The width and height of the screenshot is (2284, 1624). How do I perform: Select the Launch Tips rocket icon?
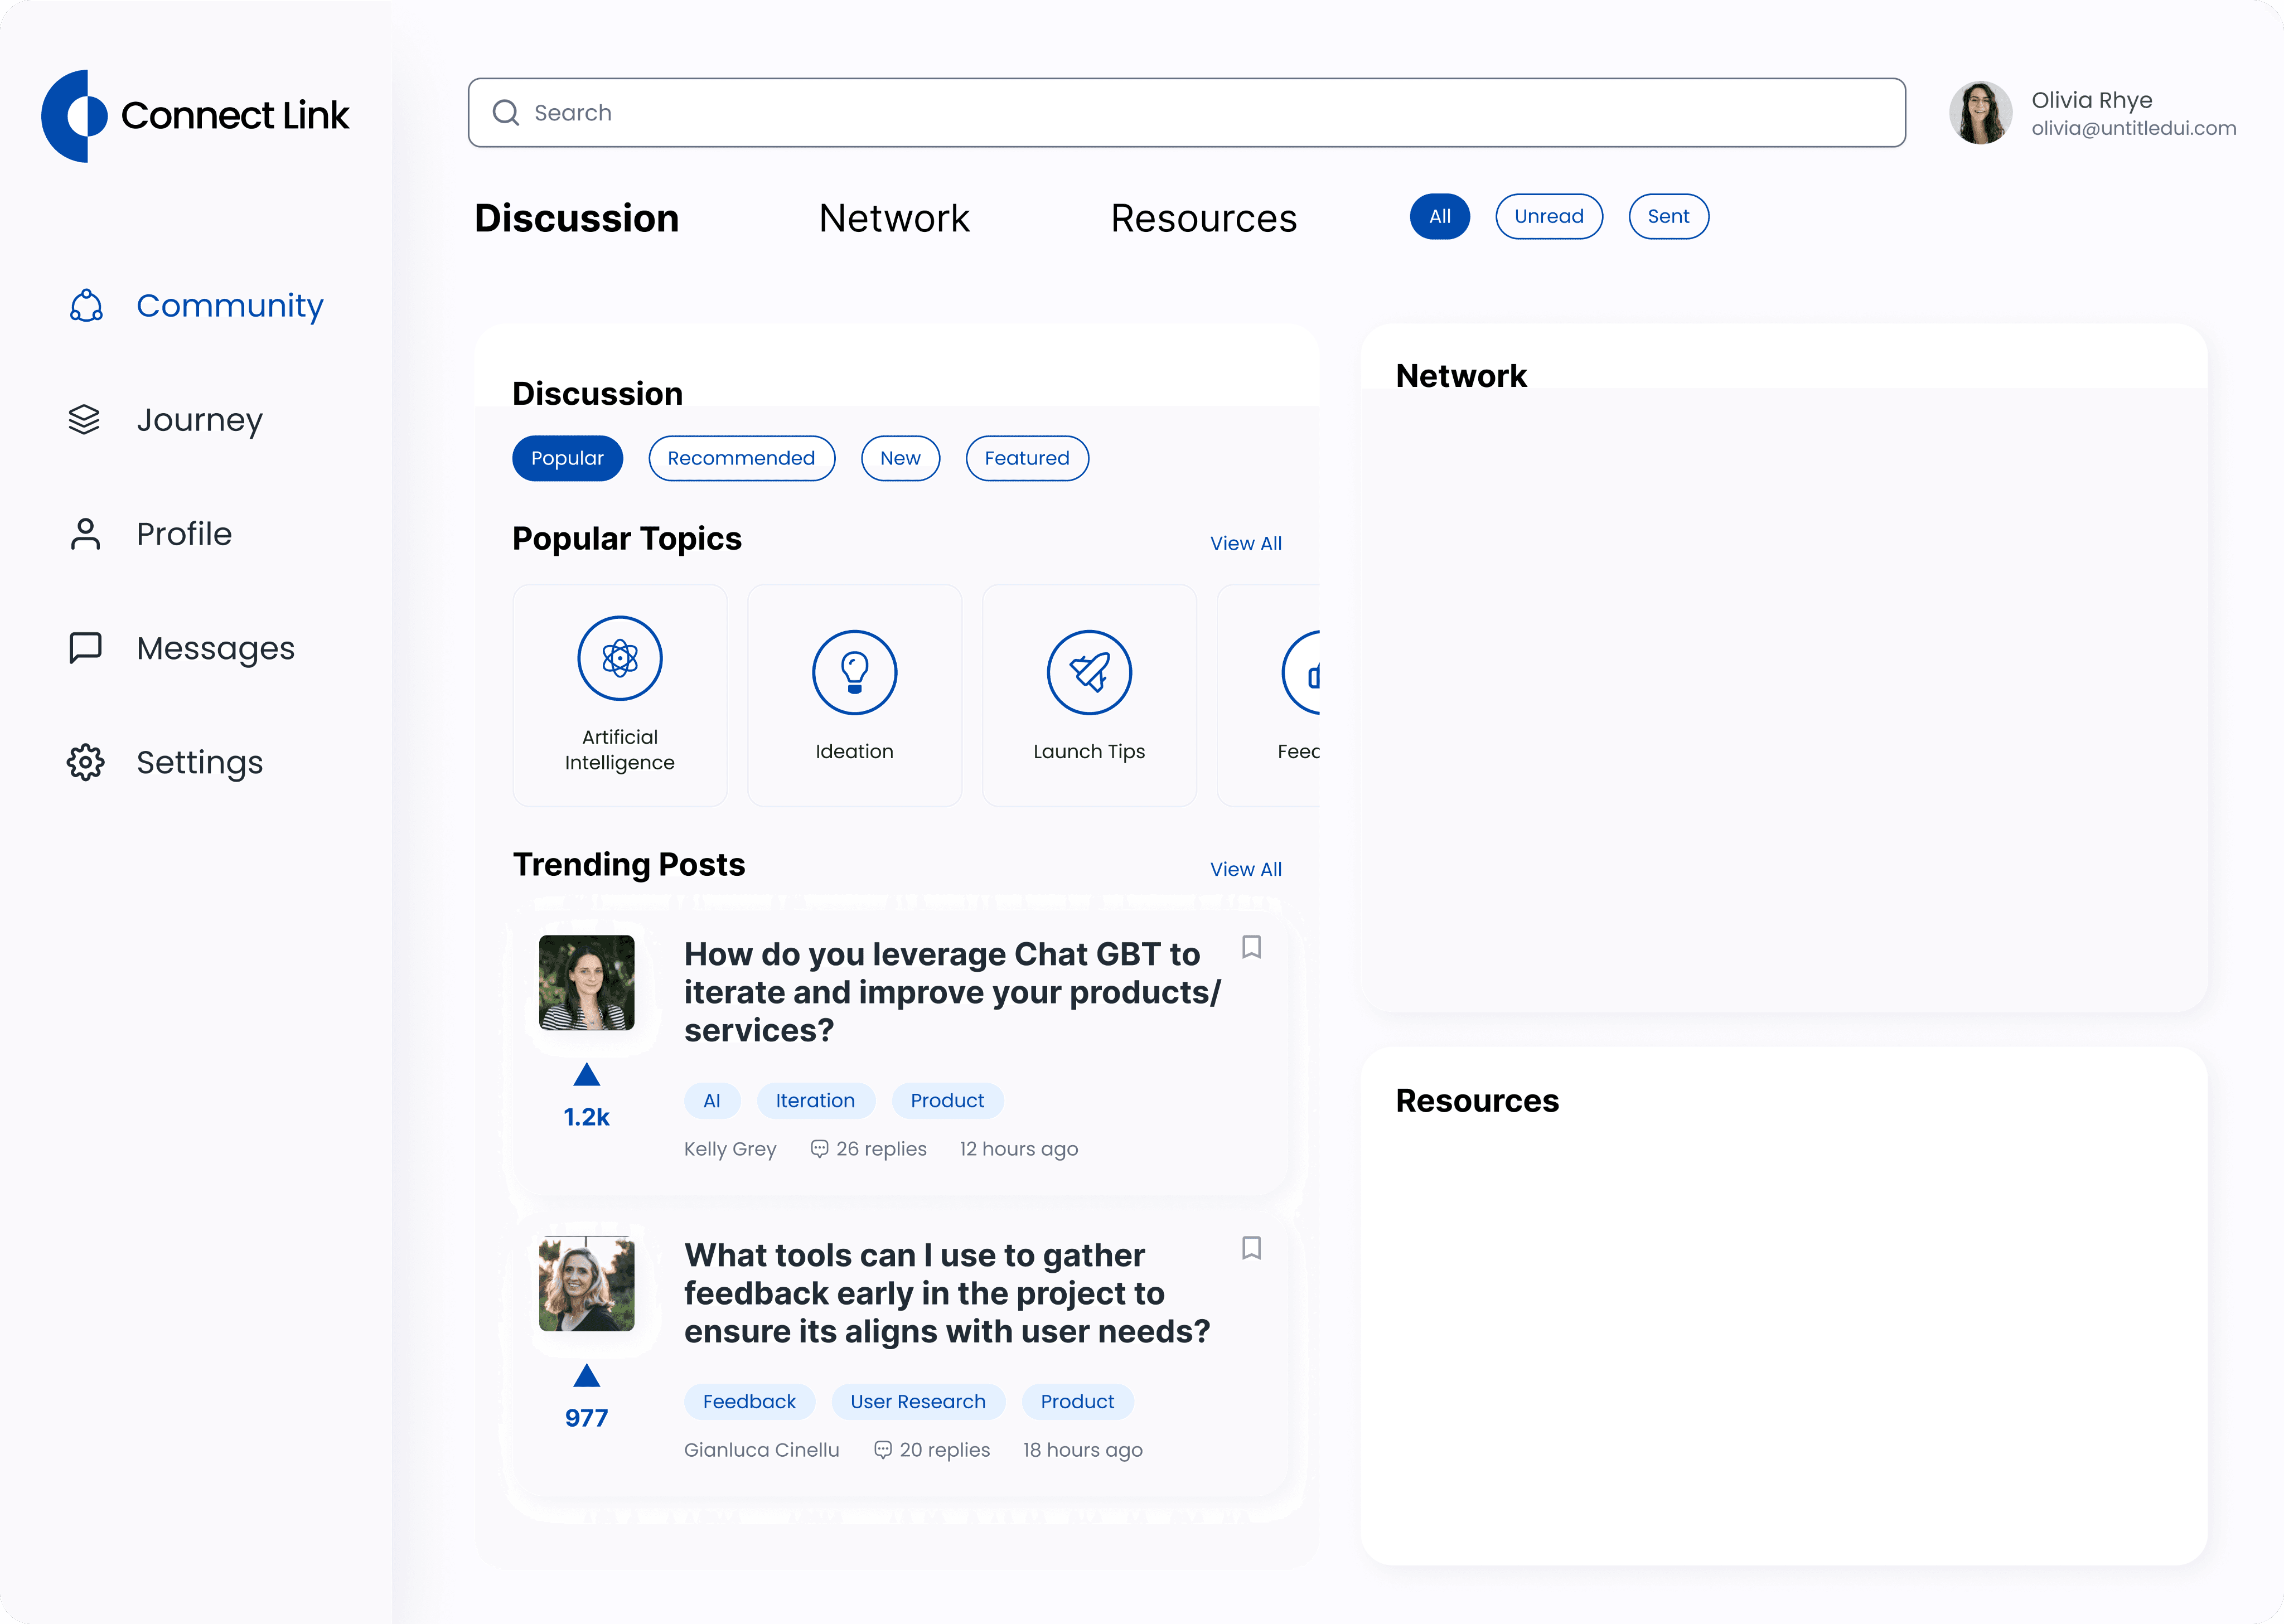coord(1089,672)
